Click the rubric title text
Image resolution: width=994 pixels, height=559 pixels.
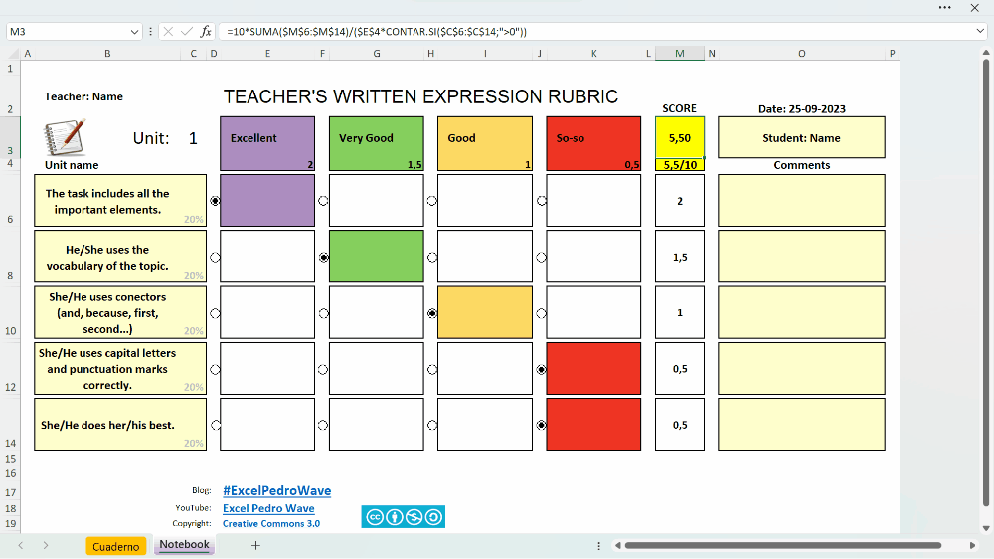pos(420,96)
